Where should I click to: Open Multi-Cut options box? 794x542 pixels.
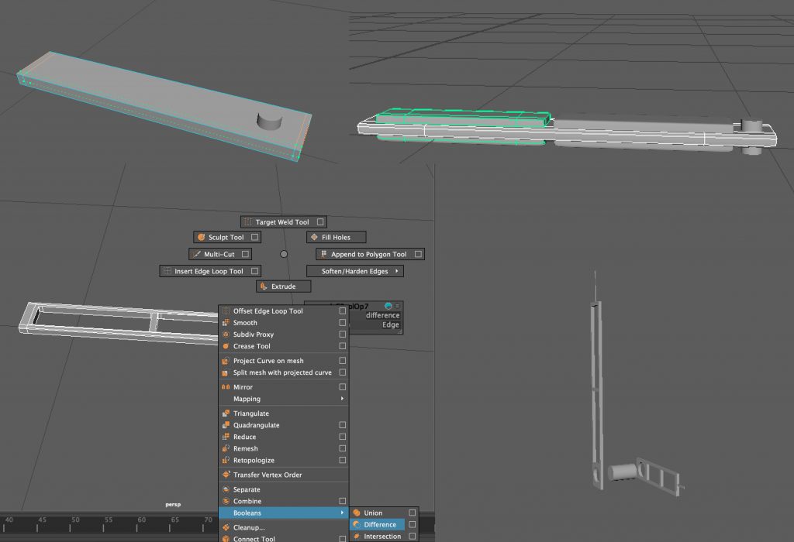[x=245, y=254]
